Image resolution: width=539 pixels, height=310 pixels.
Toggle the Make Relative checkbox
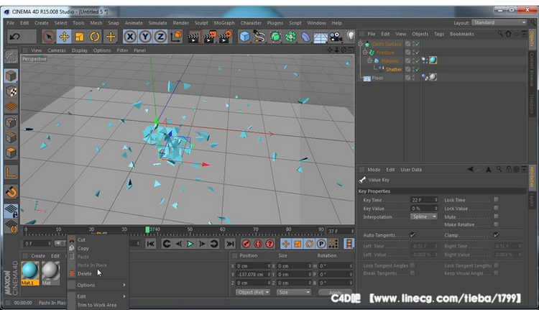[496, 224]
